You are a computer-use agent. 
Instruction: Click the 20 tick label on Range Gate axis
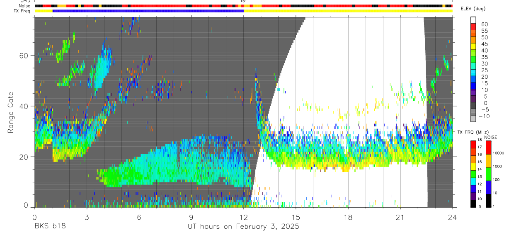click(23, 157)
